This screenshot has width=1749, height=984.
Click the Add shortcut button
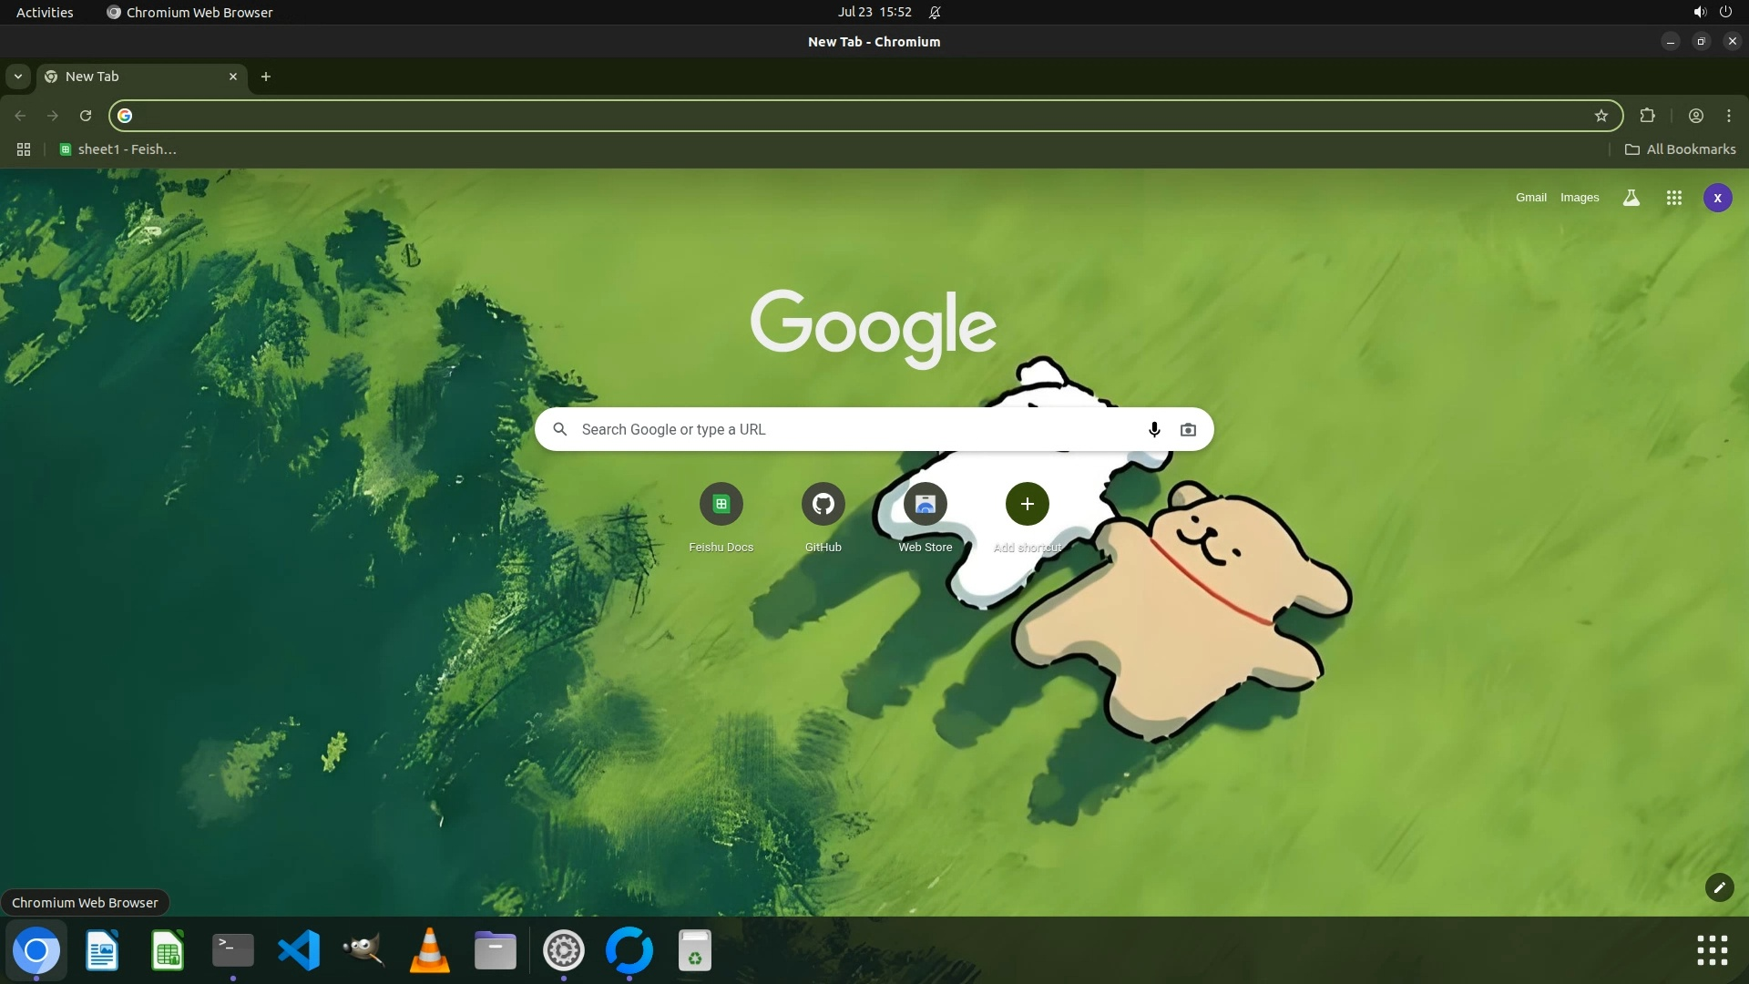[1027, 504]
